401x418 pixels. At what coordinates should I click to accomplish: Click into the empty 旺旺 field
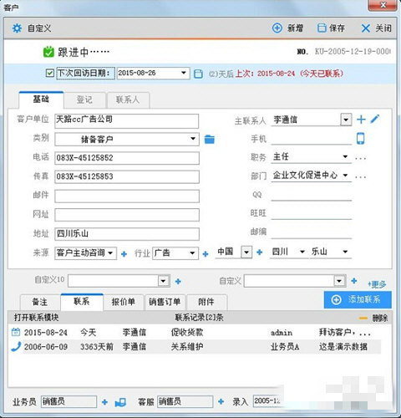point(311,213)
